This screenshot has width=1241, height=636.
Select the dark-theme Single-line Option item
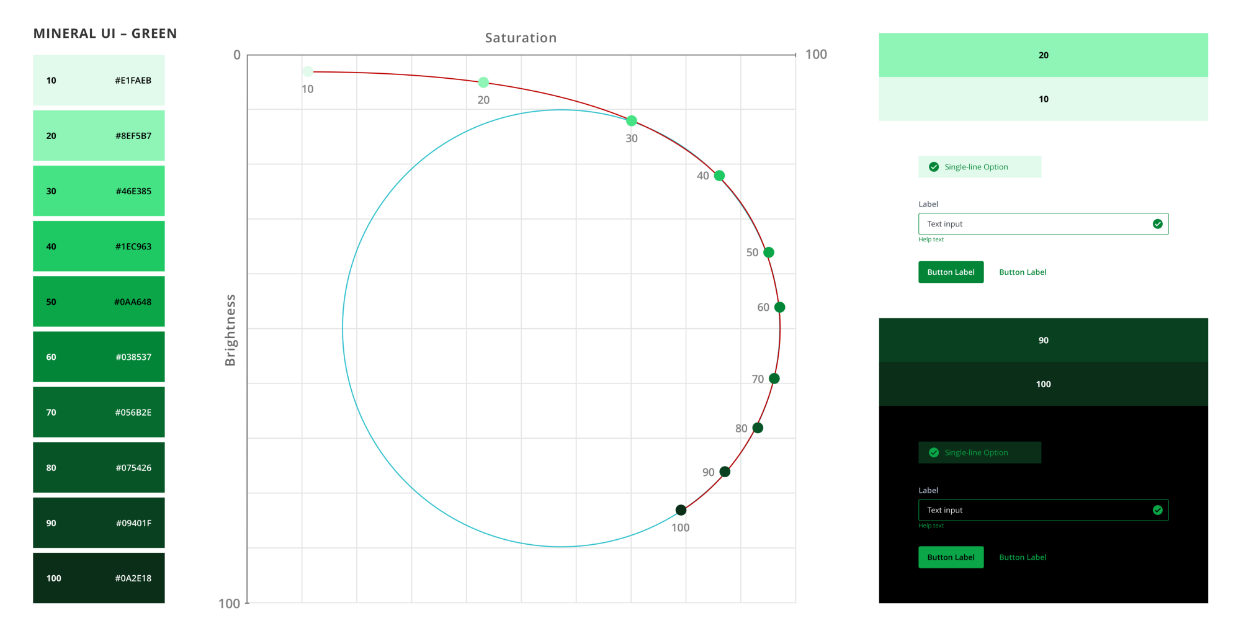pyautogui.click(x=979, y=452)
